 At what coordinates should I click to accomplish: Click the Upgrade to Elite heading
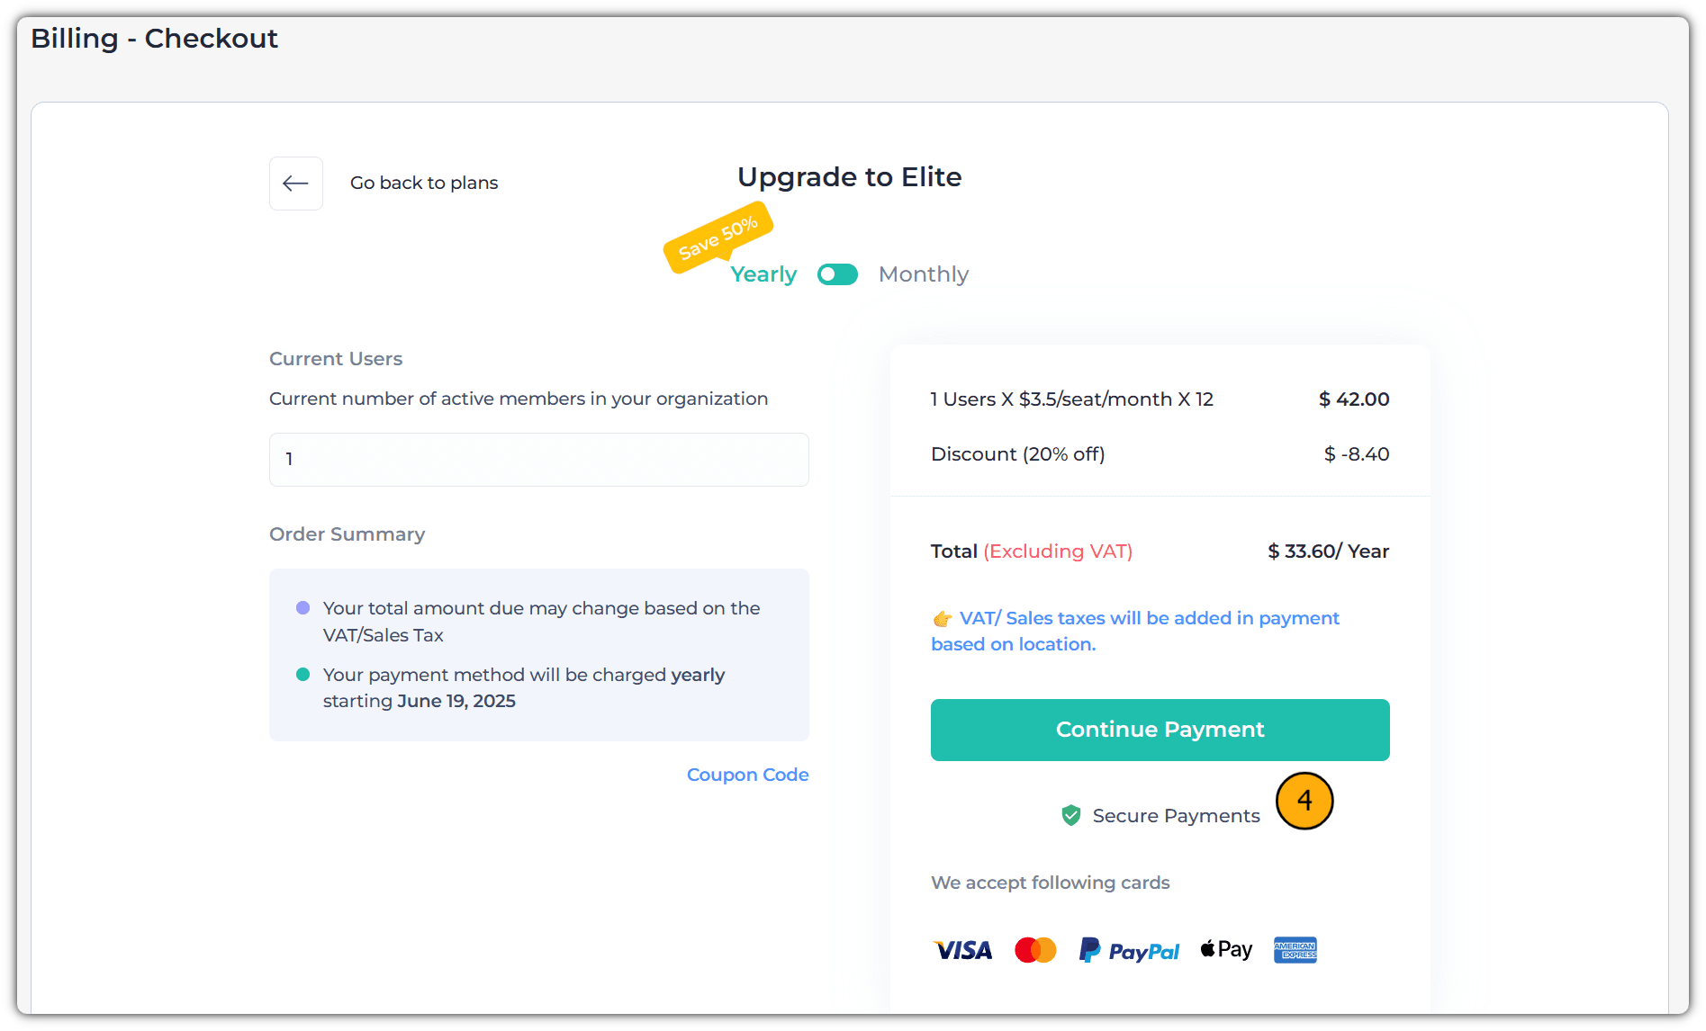(849, 177)
